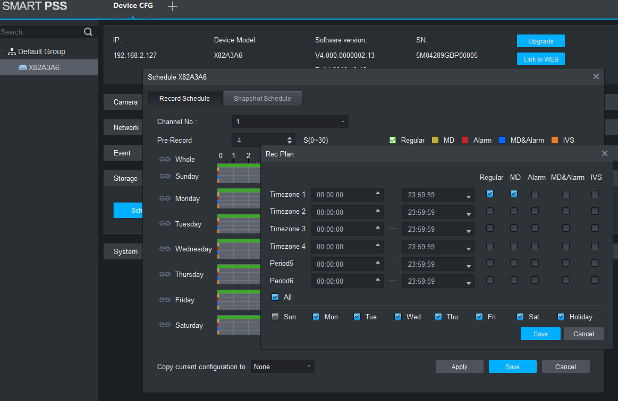618x401 pixels.
Task: Select the X82A3A6 device in tree
Action: (44, 67)
